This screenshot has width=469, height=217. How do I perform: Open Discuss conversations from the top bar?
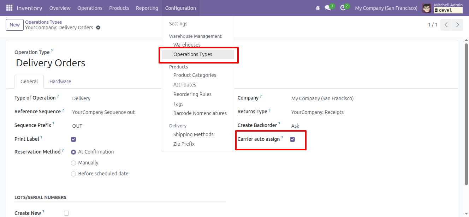point(328,8)
